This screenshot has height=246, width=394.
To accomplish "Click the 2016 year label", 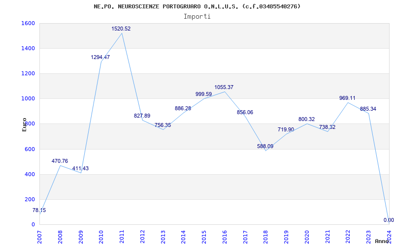I will (225, 237).
